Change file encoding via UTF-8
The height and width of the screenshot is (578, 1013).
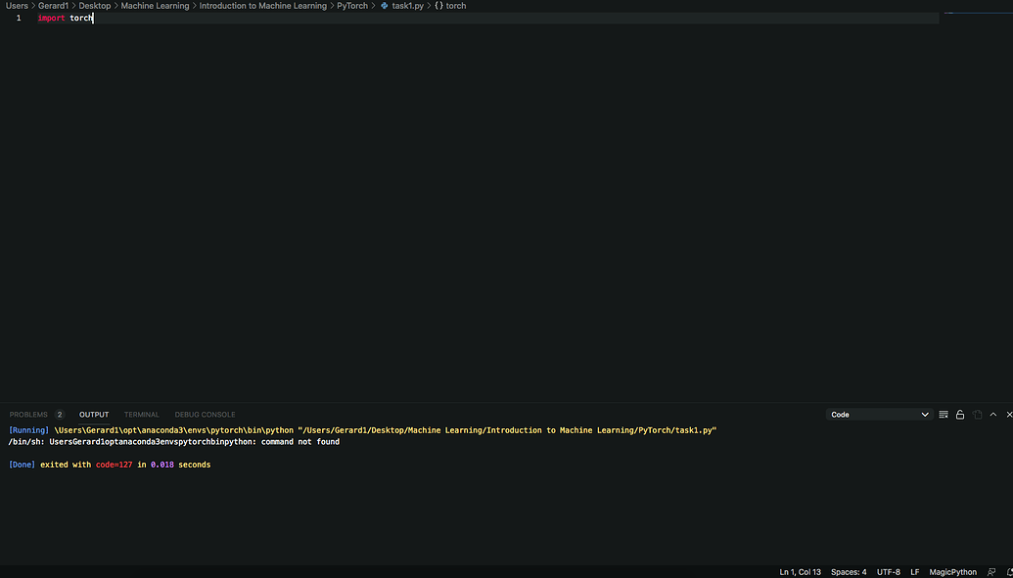coord(889,572)
